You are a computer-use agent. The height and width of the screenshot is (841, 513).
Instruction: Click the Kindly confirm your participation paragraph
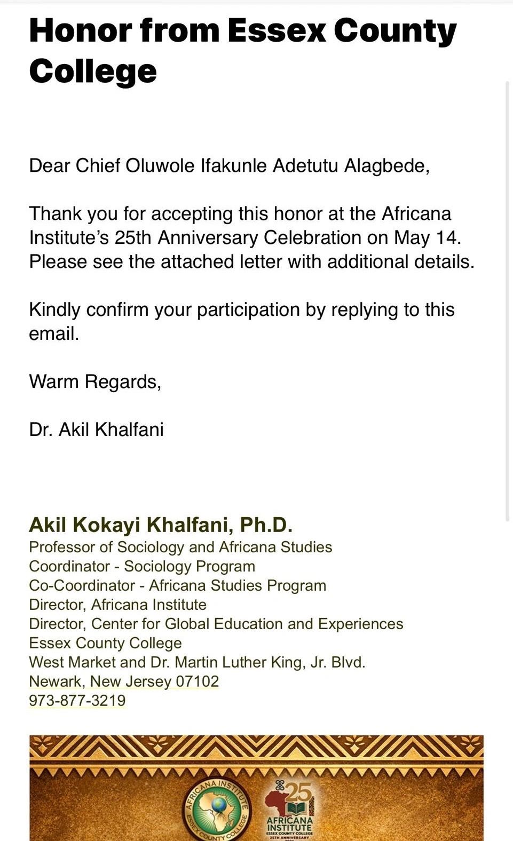coord(242,321)
